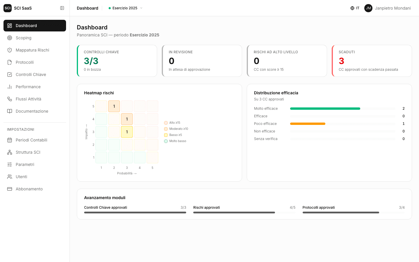
Task: Click the Performance bar chart icon
Action: 10,87
